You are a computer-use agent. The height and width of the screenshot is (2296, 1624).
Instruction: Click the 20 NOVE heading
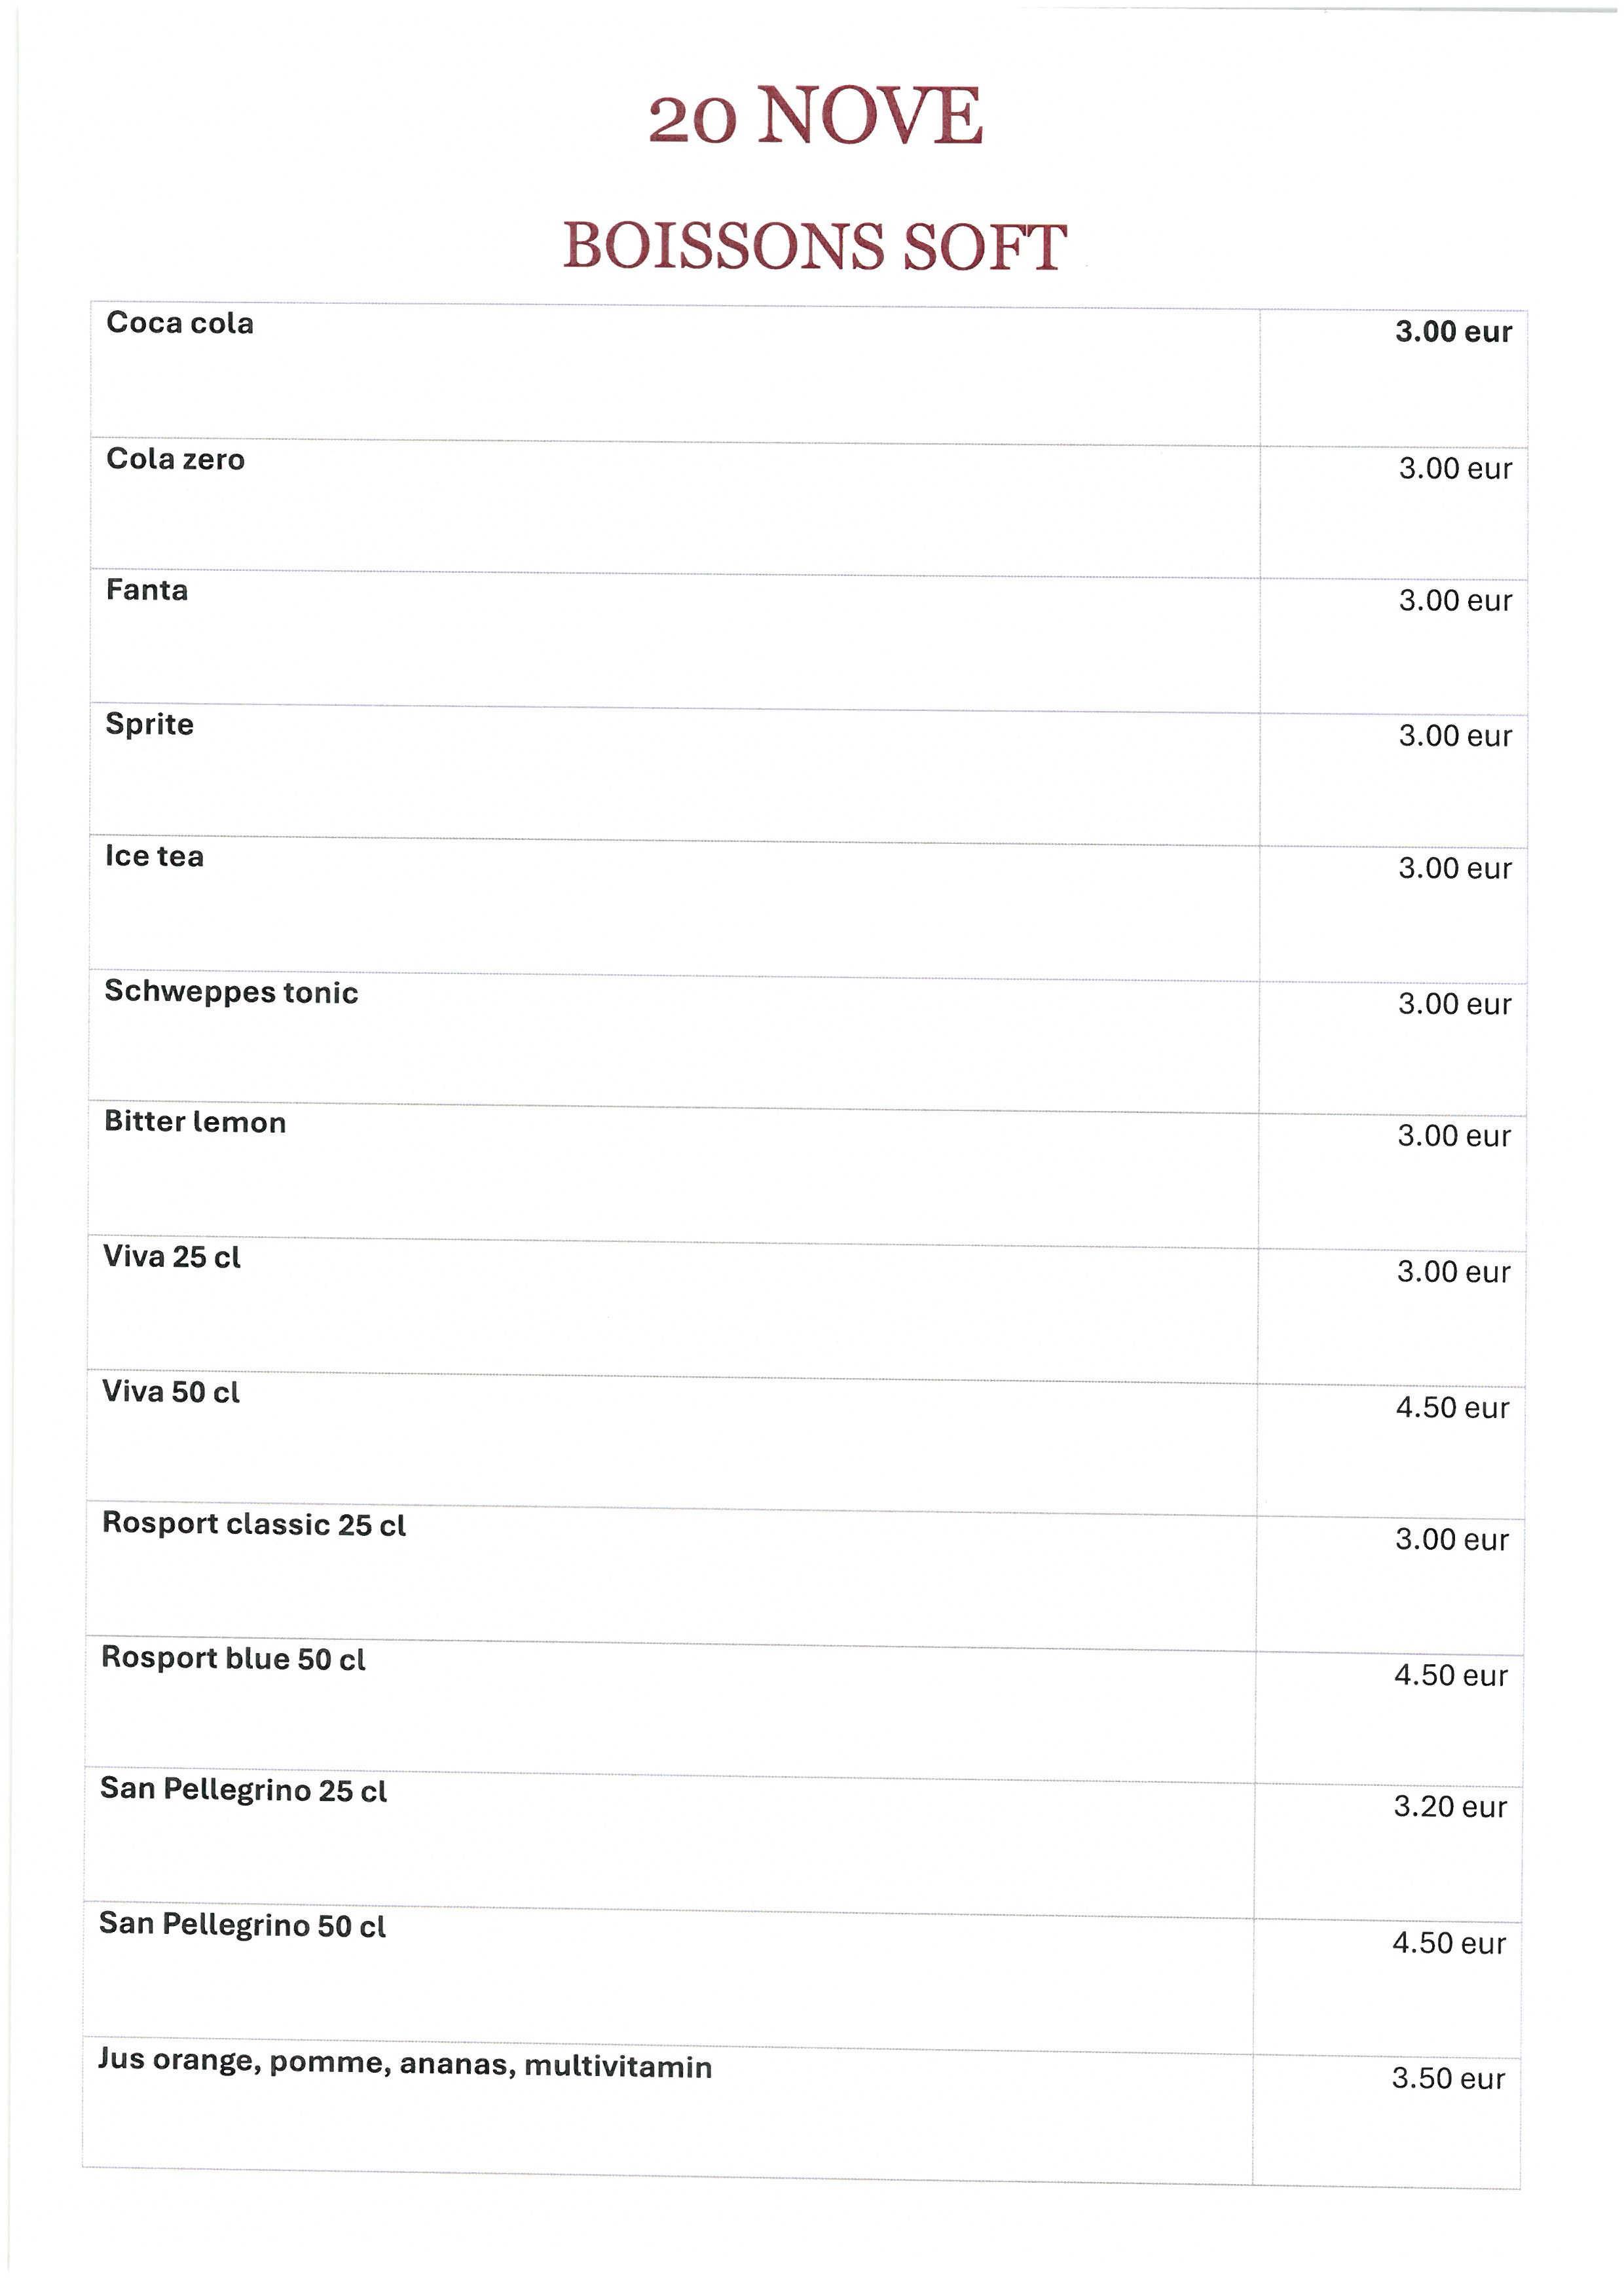tap(815, 116)
